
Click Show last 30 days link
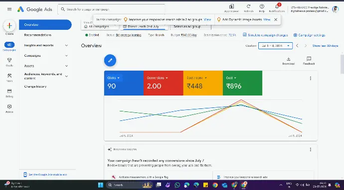[x=325, y=46]
